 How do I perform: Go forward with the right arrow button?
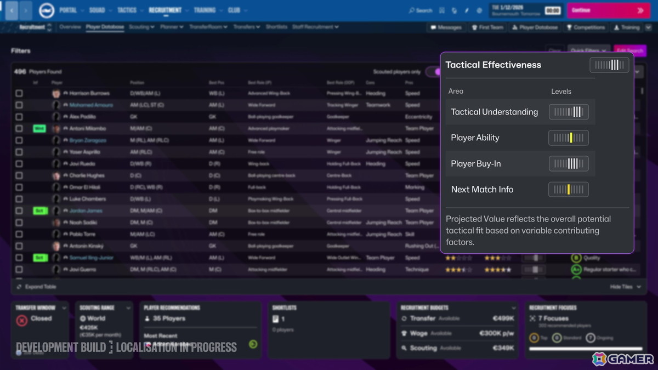tap(26, 10)
